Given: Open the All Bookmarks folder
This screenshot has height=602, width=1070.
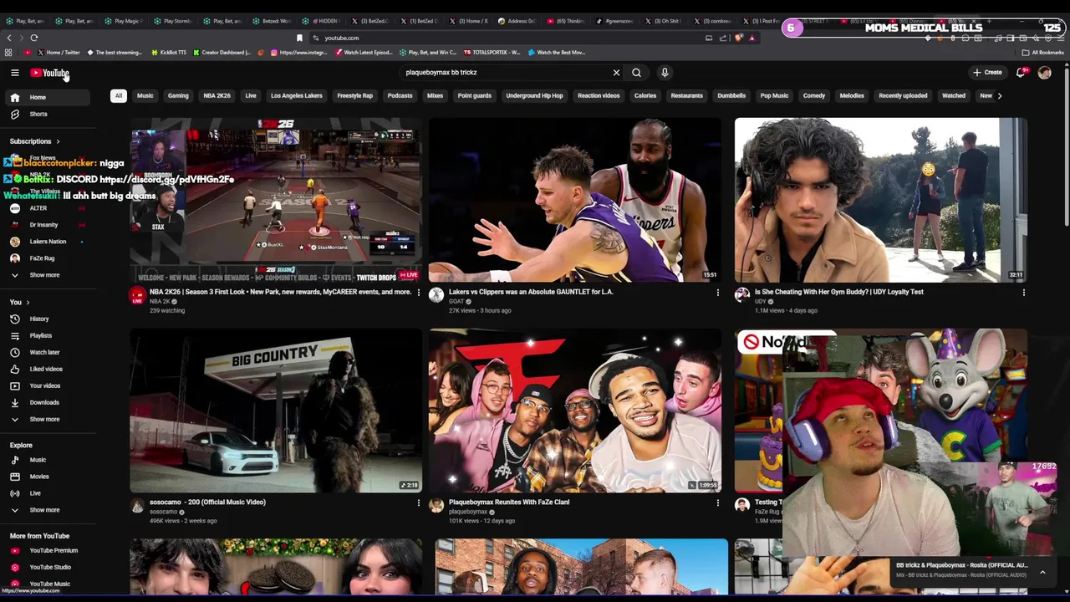Looking at the screenshot, I should coord(1042,53).
